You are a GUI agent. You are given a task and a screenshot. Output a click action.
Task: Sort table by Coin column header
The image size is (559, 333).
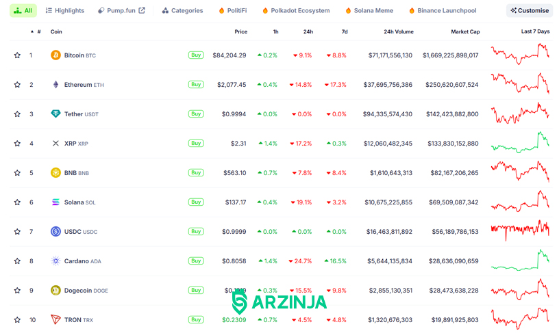click(x=56, y=31)
